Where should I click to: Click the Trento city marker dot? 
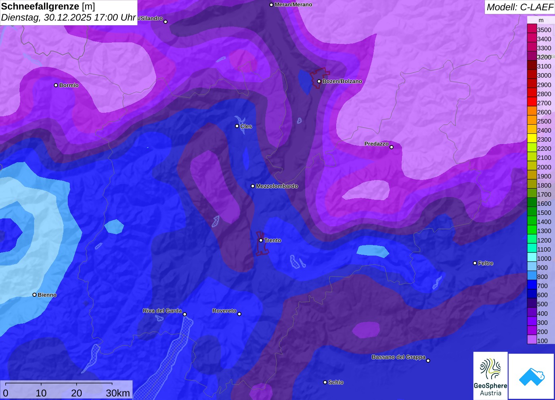click(261, 240)
